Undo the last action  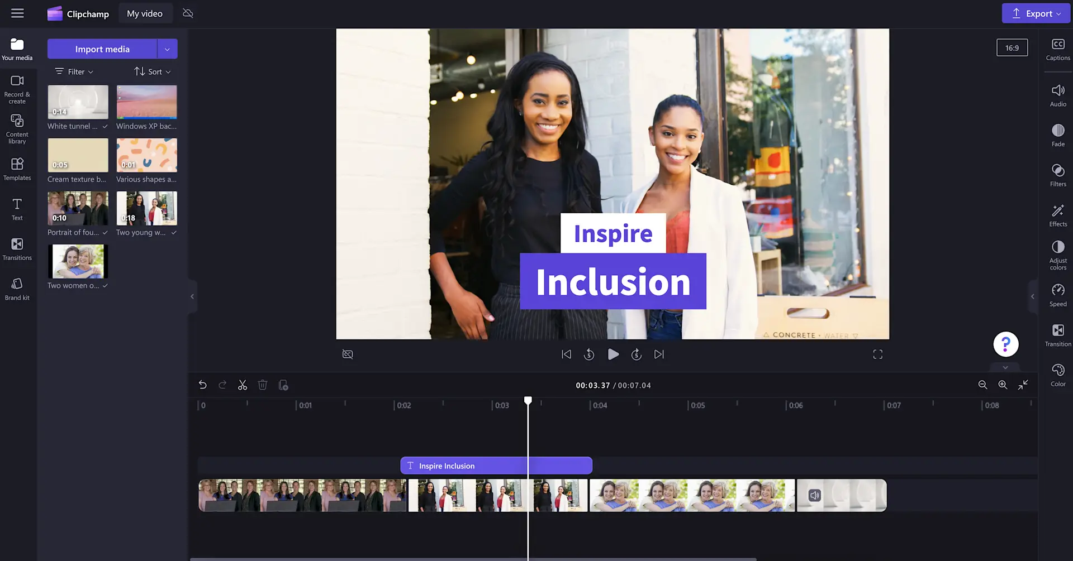tap(202, 385)
